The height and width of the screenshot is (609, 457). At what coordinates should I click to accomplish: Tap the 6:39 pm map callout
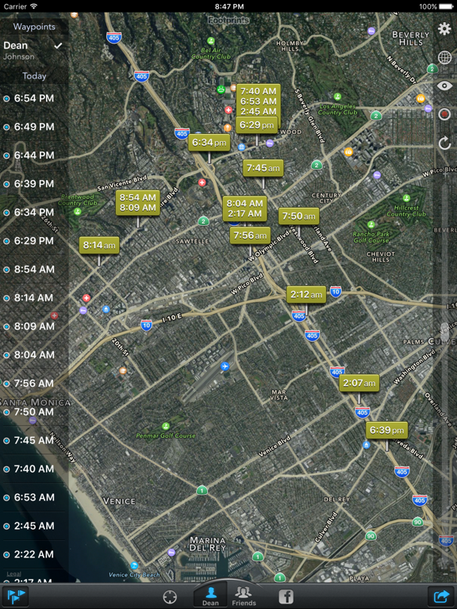click(386, 431)
